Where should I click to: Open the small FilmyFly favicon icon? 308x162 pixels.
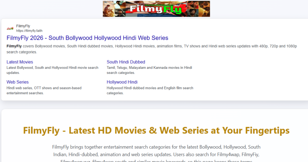click(x=10, y=28)
